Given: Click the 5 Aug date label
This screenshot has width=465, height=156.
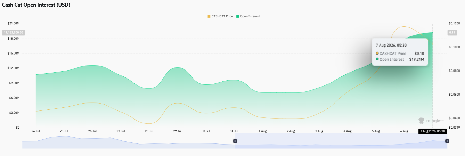Looking at the screenshot, I should [x=376, y=131].
